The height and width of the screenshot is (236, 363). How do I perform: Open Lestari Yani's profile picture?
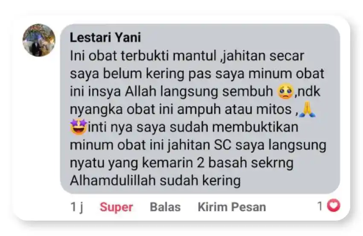click(39, 40)
